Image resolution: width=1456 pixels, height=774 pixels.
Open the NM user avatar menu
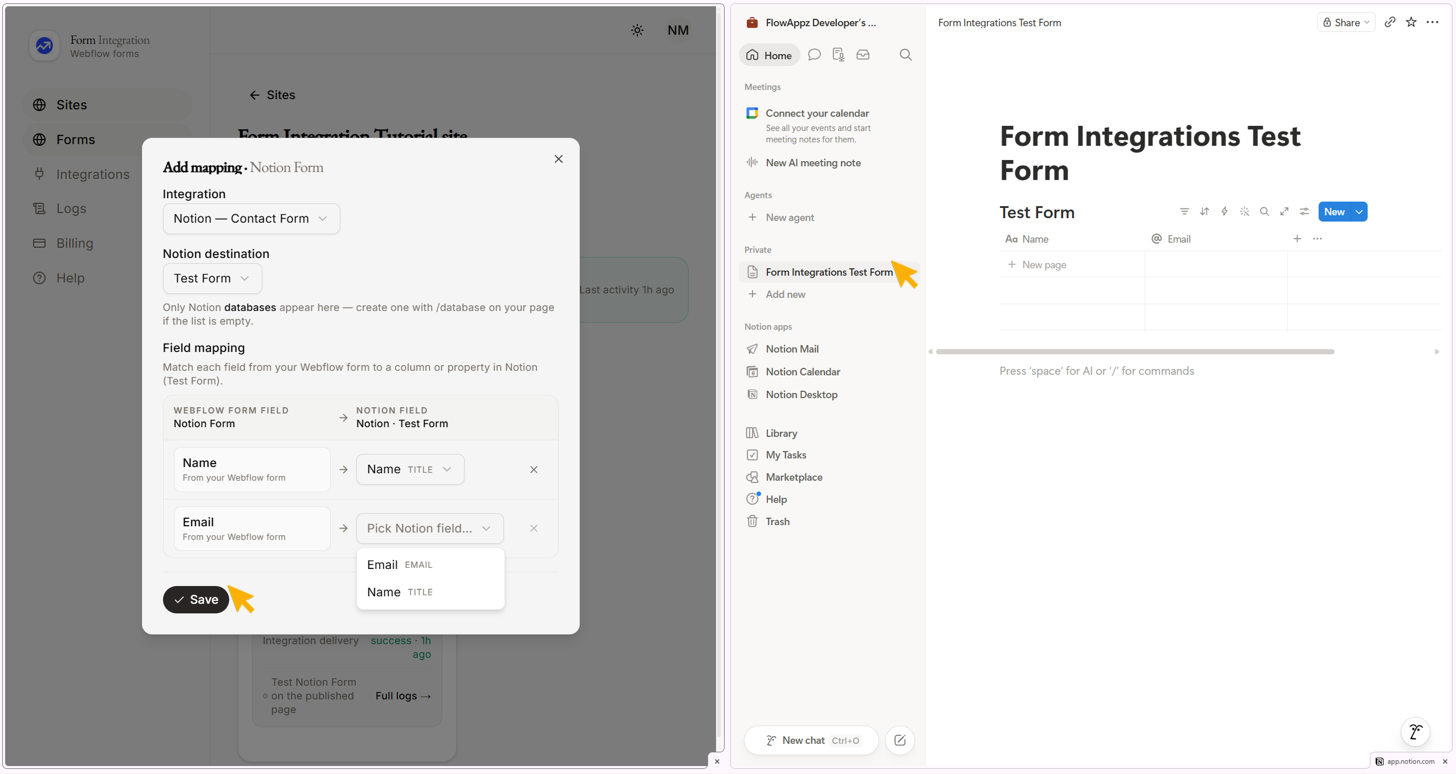[x=678, y=30]
